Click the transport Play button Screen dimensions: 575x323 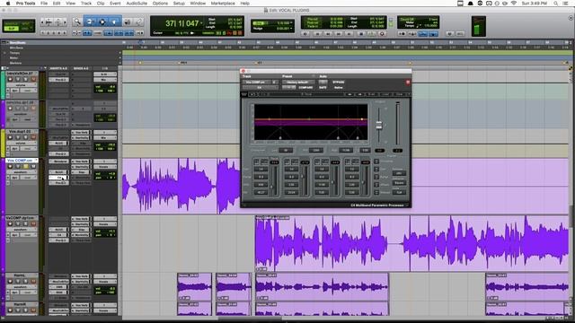pos(371,34)
